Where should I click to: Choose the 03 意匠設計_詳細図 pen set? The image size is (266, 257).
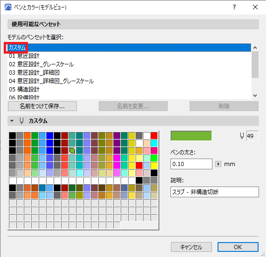pos(129,73)
